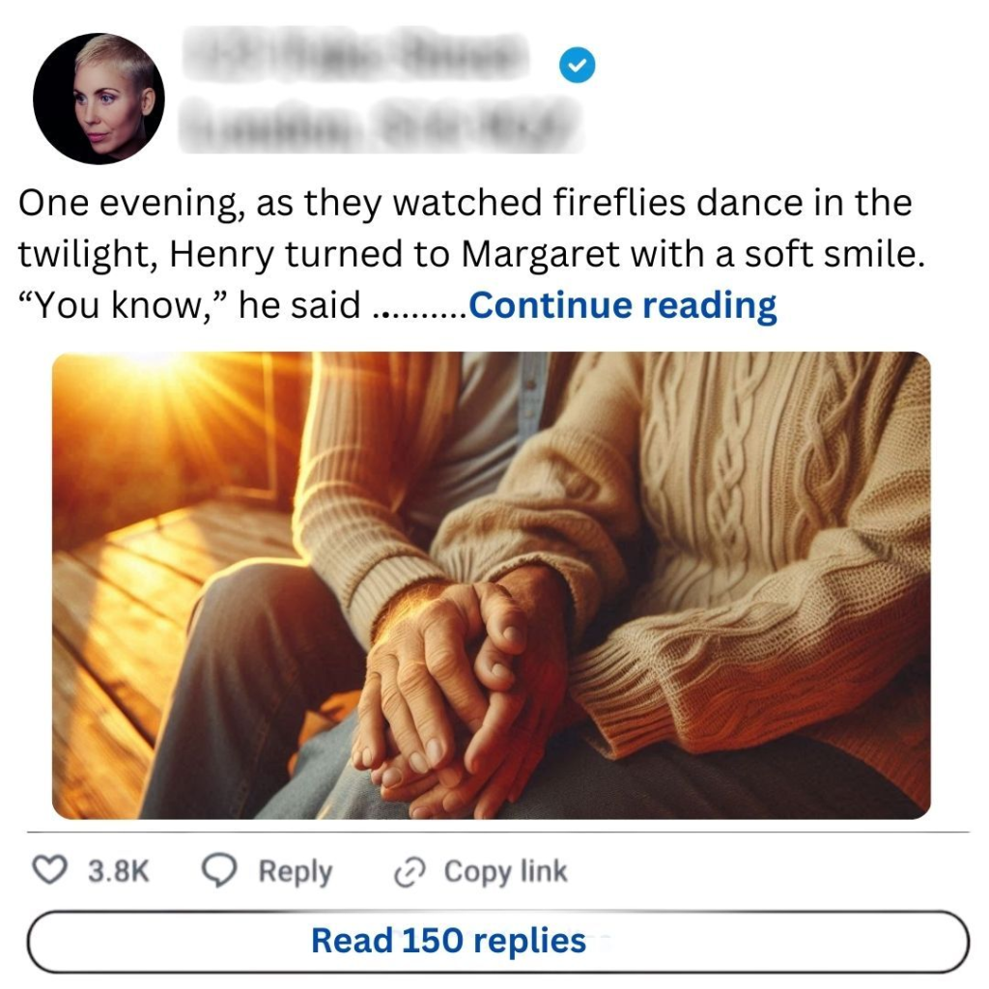Image resolution: width=989 pixels, height=989 pixels.
Task: Open the author's round profile picture
Action: 99,98
